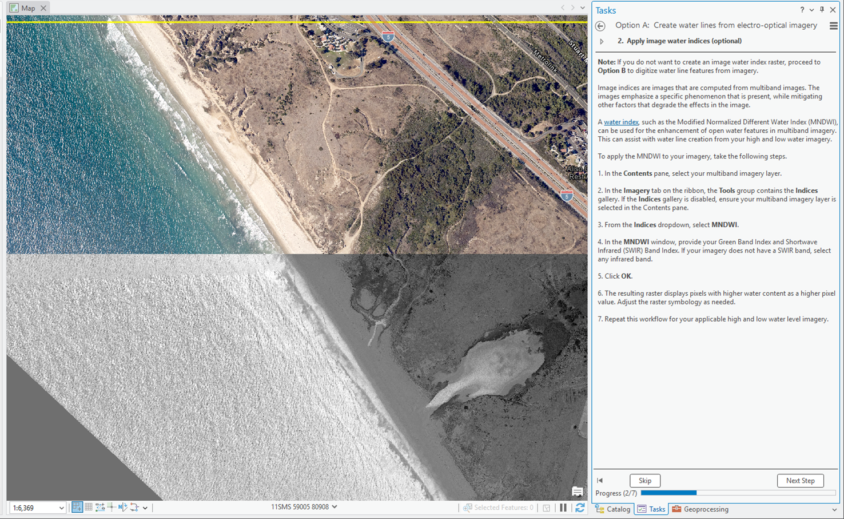The width and height of the screenshot is (844, 519).
Task: Open the water index hyperlink
Action: pos(621,122)
